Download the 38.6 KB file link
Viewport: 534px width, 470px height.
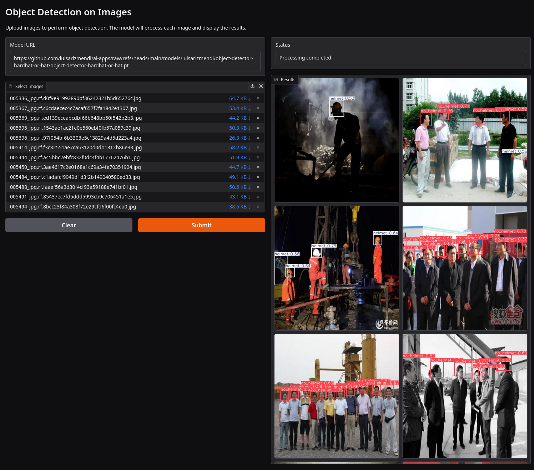click(240, 207)
